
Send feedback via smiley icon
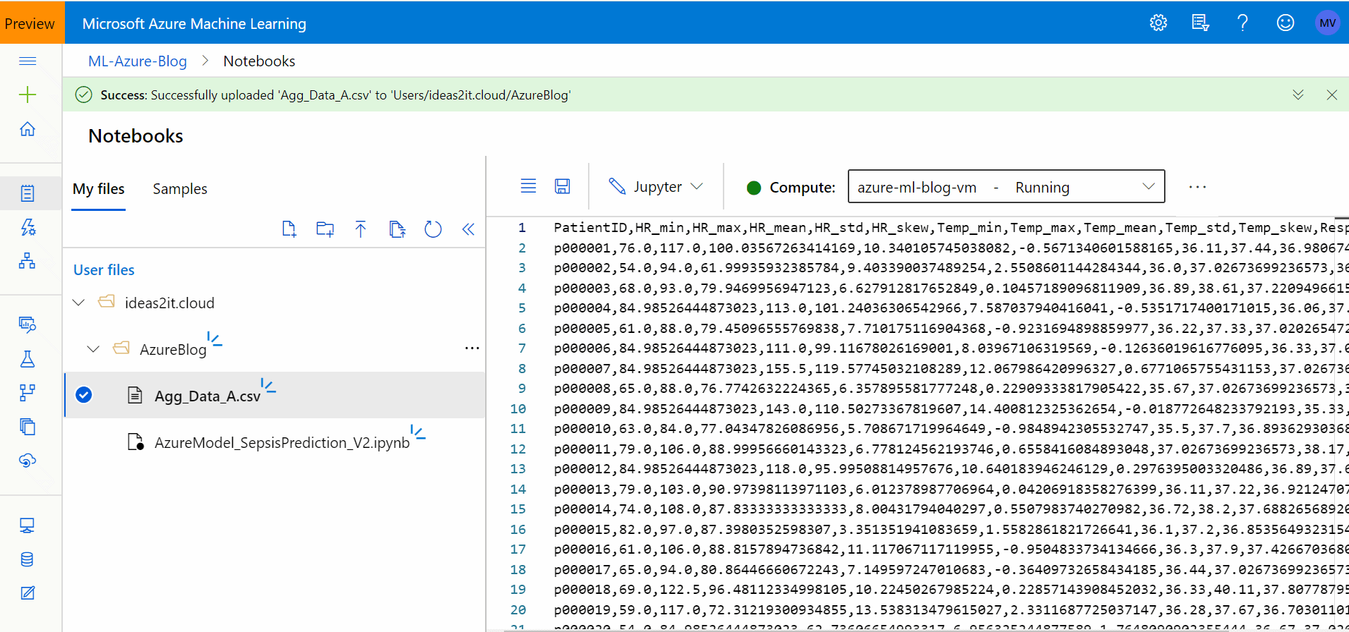(x=1285, y=23)
